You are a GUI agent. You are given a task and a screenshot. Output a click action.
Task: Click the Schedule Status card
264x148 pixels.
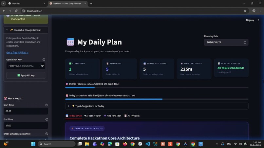(231, 68)
